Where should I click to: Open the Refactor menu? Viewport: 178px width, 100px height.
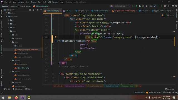click(34, 2)
